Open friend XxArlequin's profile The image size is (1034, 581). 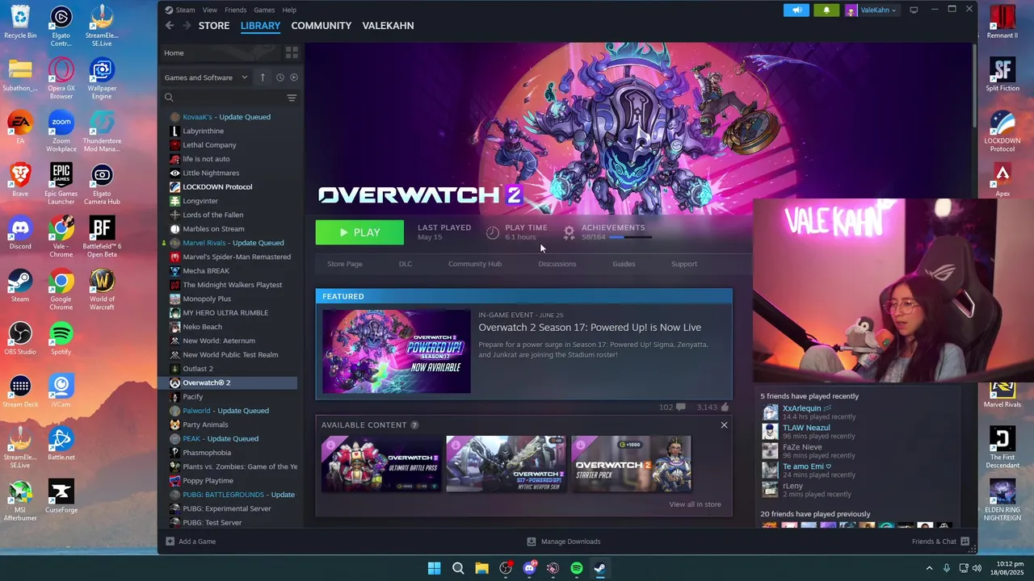pyautogui.click(x=801, y=408)
